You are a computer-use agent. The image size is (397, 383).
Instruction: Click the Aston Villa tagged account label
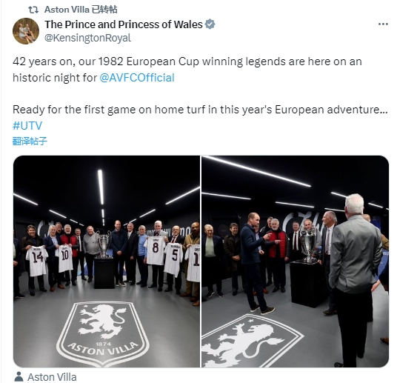click(52, 377)
